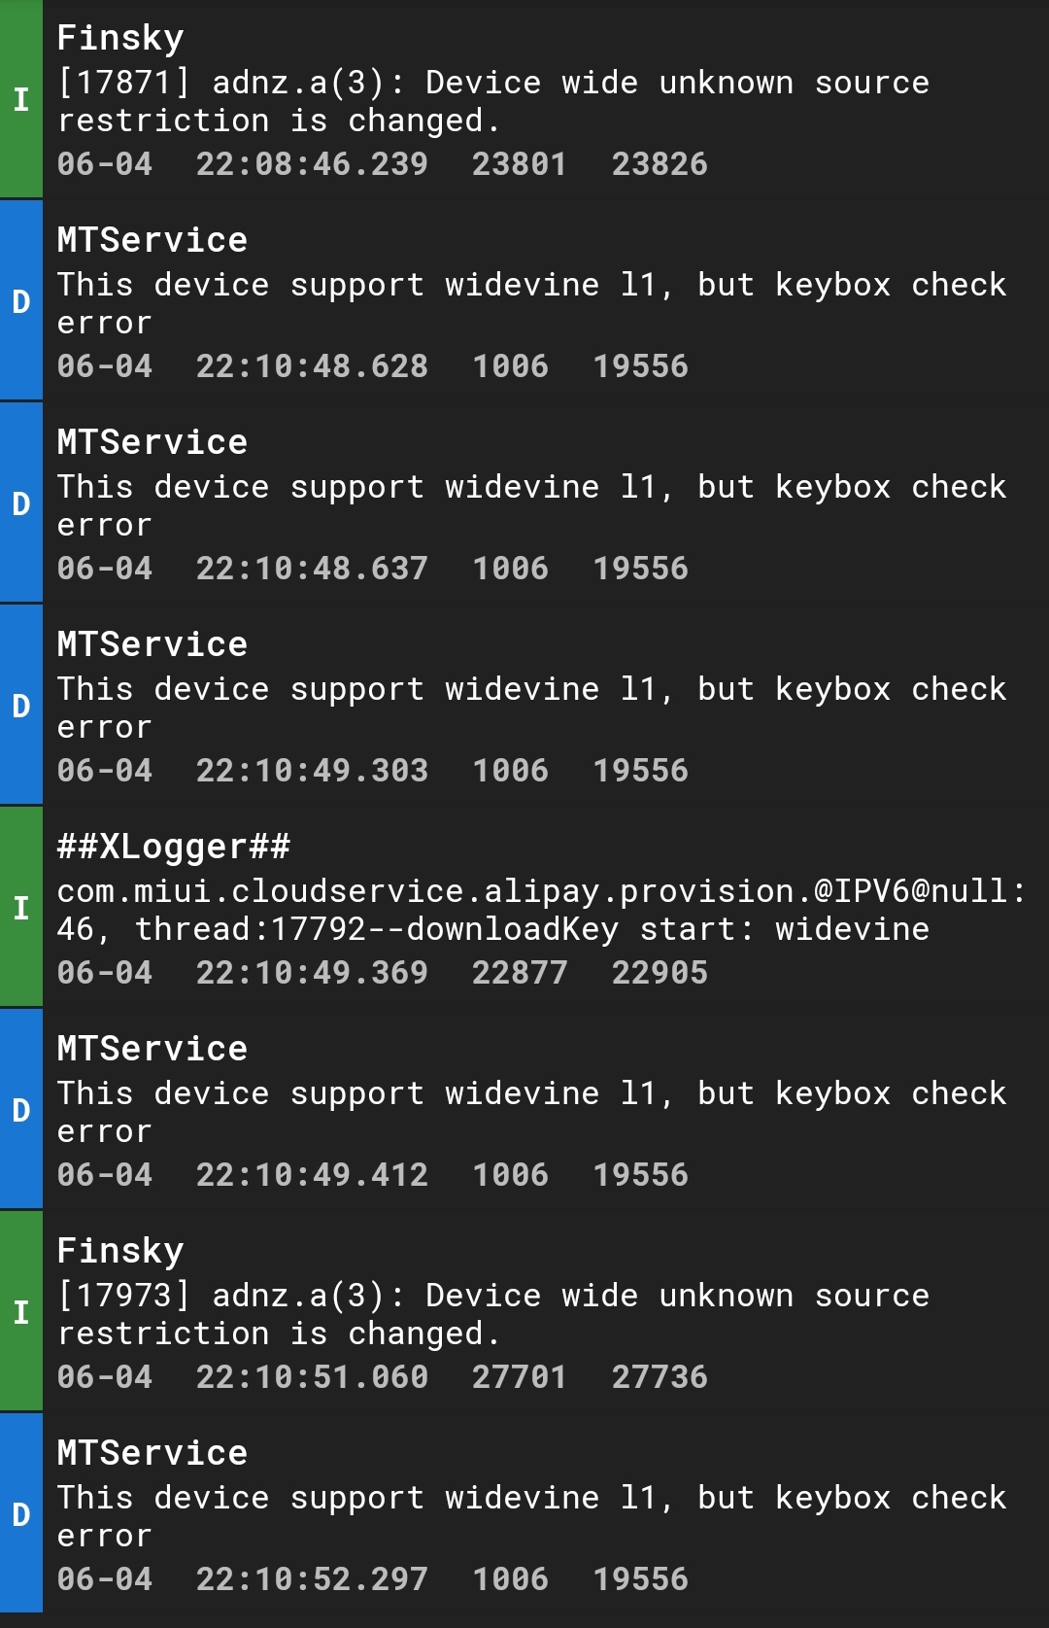The width and height of the screenshot is (1049, 1628).
Task: Select the Finsky log entry at 22:08:46.239
Action: 524,98
